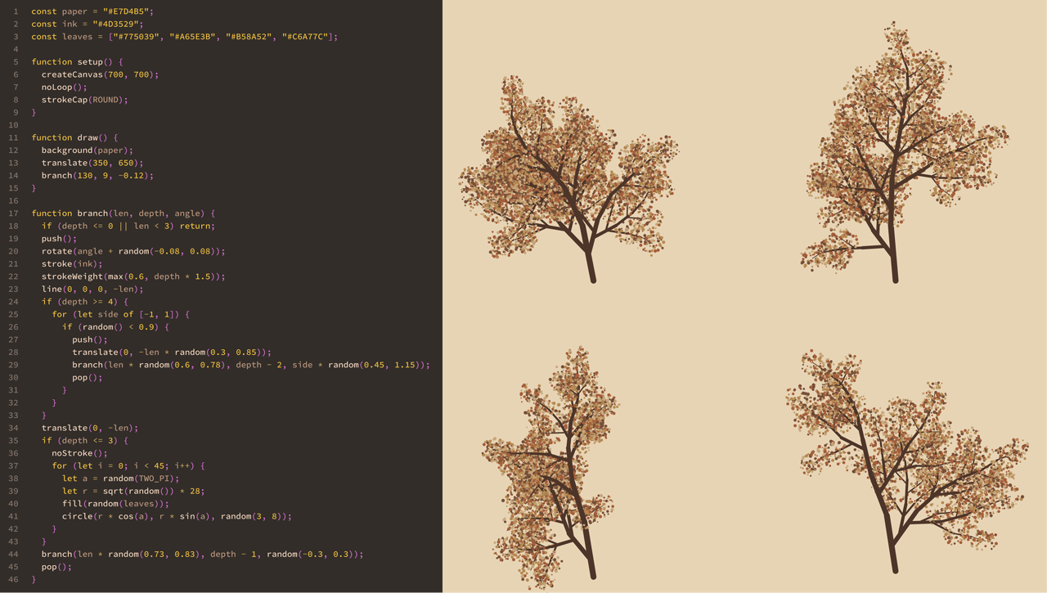Click 'function branch(len, depth, angle) {' line
The image size is (1047, 593).
[x=124, y=213]
